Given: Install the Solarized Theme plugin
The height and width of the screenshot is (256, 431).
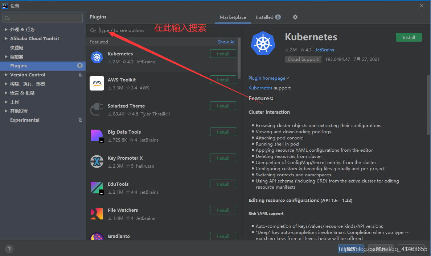Looking at the screenshot, I should 223,106.
